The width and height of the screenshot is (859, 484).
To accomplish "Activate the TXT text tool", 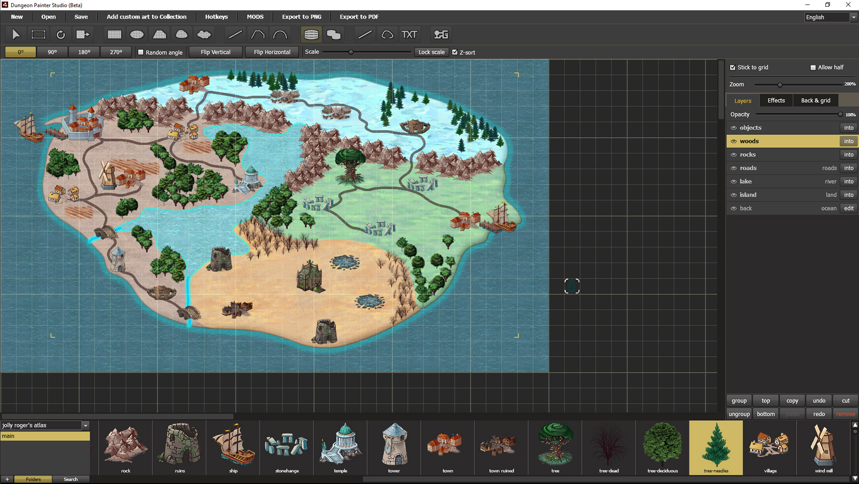I will tap(409, 35).
